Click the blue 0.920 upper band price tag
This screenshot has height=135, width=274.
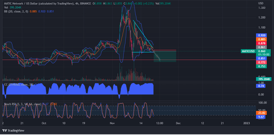tap(261, 35)
